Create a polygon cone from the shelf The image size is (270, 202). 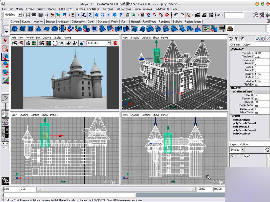(38, 29)
